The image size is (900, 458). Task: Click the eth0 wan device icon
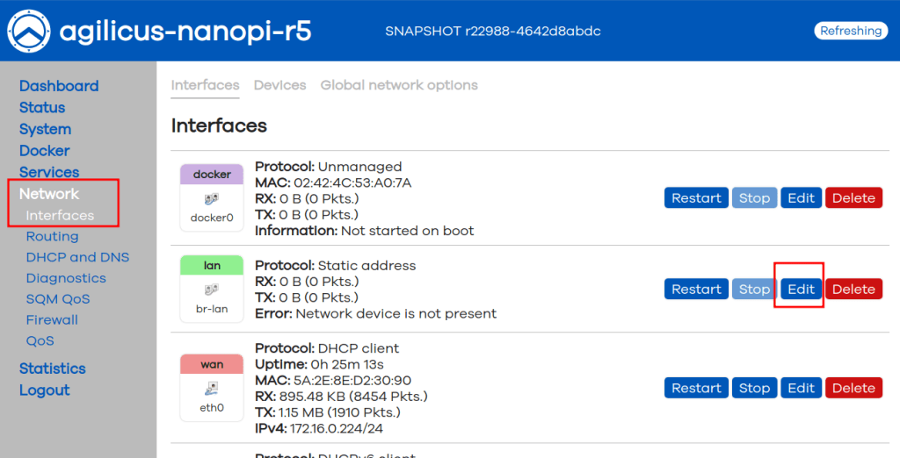[212, 389]
